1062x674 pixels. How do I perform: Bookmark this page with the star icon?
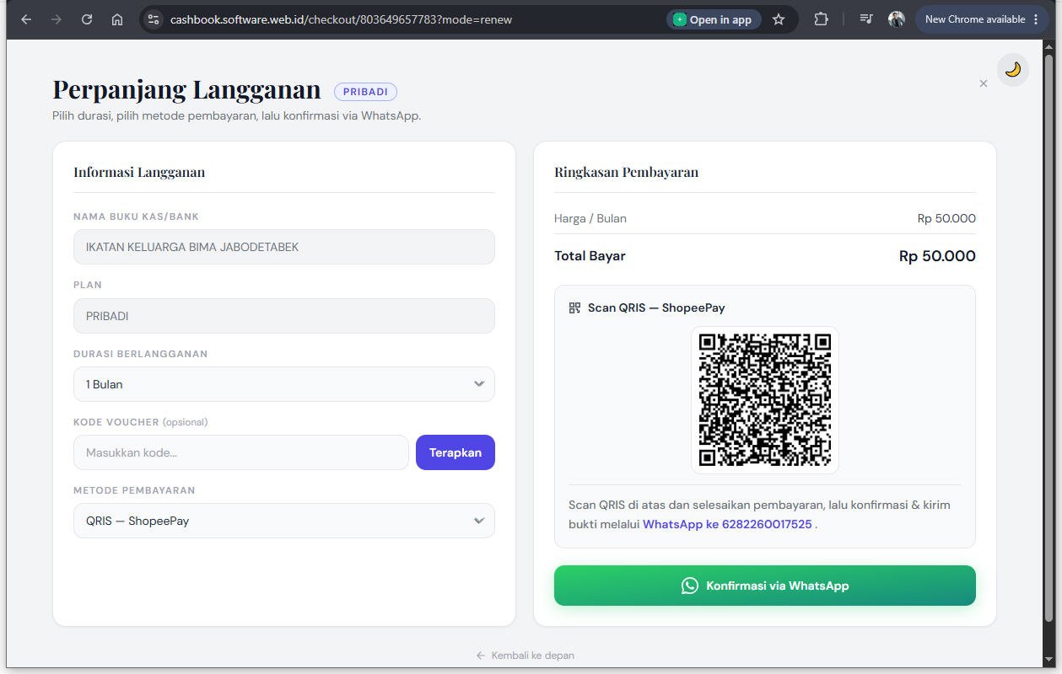779,19
